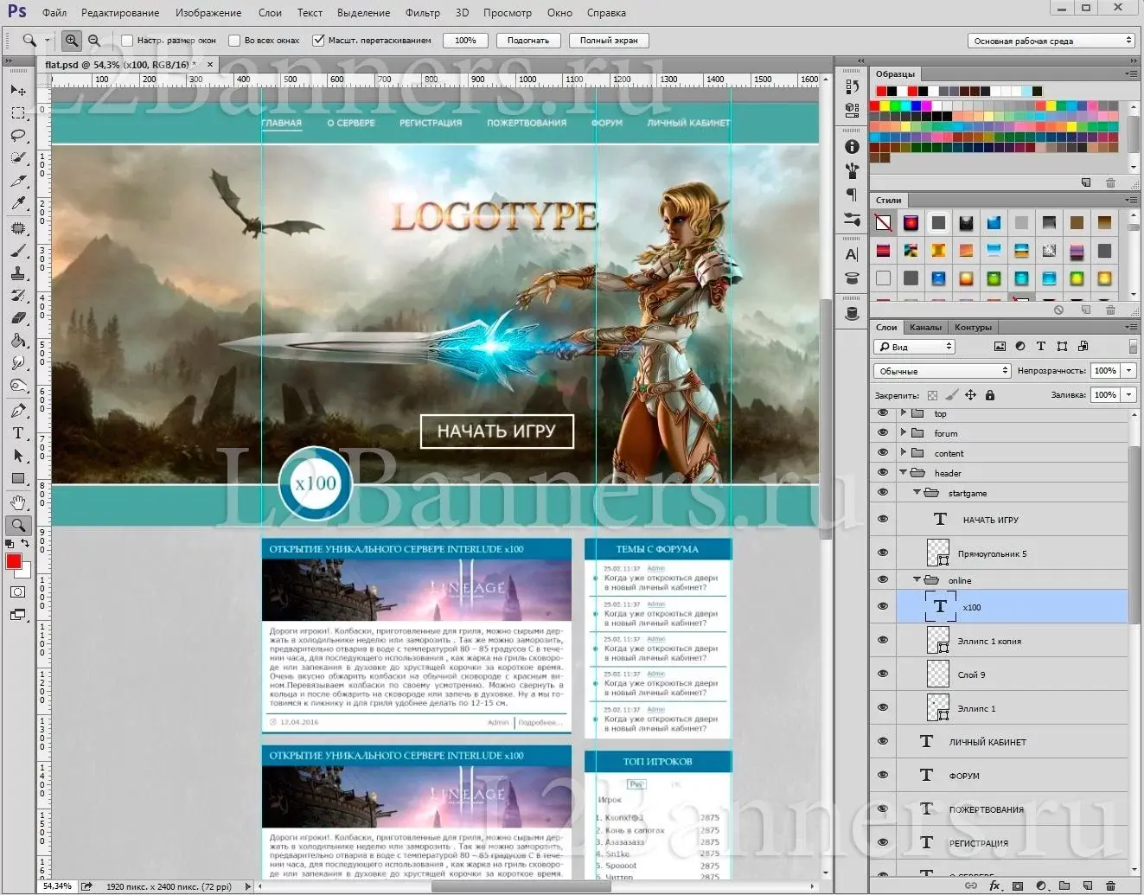Hide the 'x100' text layer
This screenshot has width=1144, height=895.
883,606
